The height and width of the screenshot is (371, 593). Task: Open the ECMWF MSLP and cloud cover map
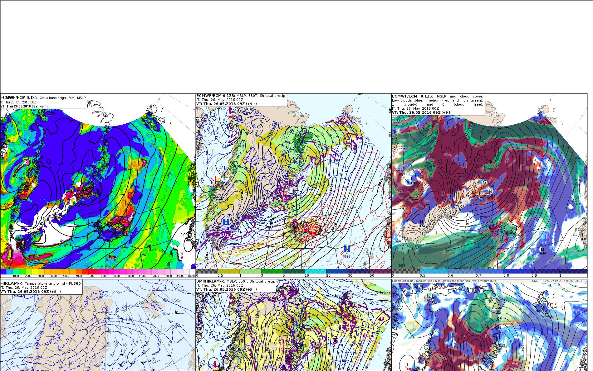pos(489,185)
